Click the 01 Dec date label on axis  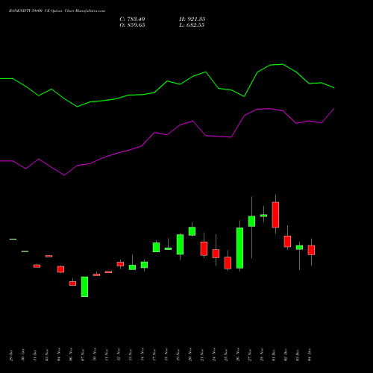274,355
